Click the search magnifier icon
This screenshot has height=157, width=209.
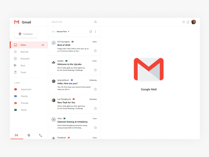click(x=95, y=22)
